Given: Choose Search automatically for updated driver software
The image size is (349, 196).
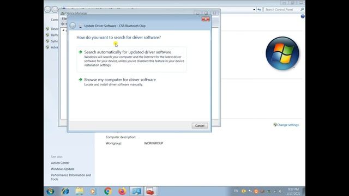Looking at the screenshot, I should (x=132, y=59).
